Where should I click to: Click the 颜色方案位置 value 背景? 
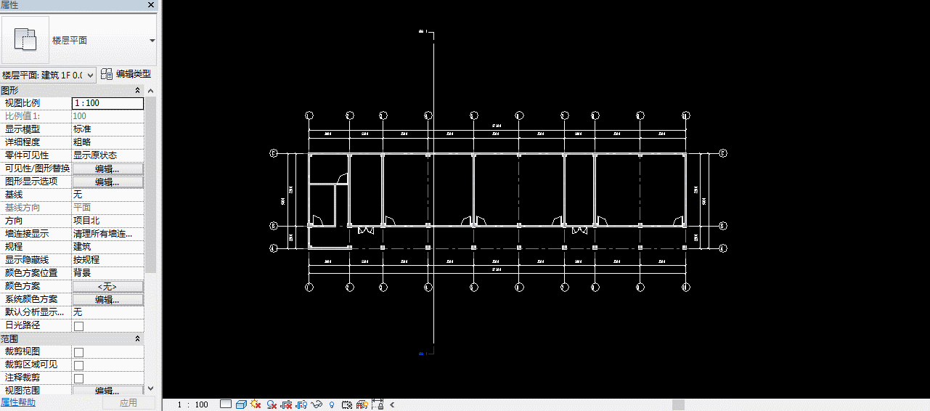click(107, 273)
